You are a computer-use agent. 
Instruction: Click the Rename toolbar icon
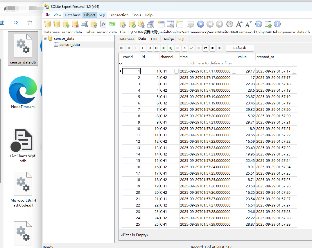pos(85,24)
